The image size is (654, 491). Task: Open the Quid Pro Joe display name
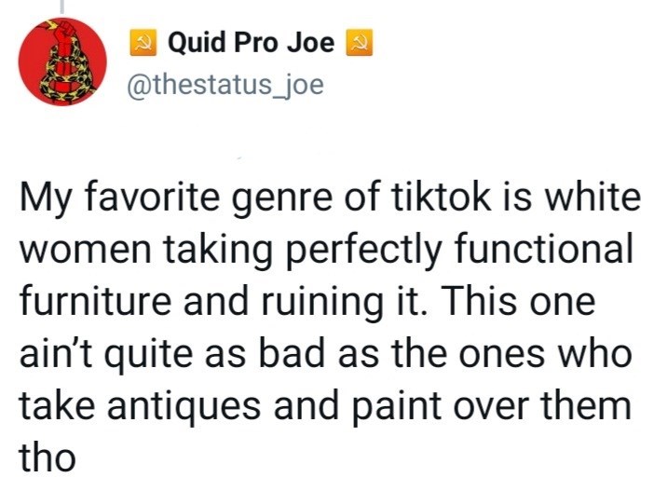(251, 41)
